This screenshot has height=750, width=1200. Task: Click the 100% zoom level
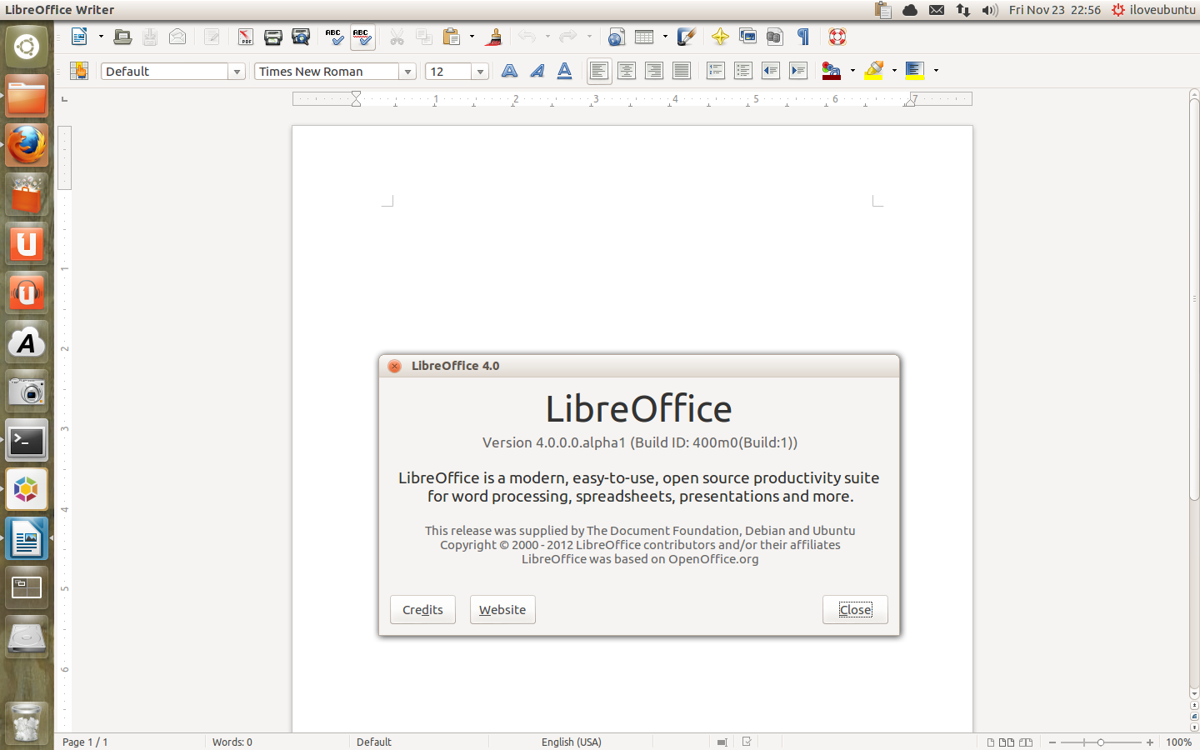(1178, 742)
